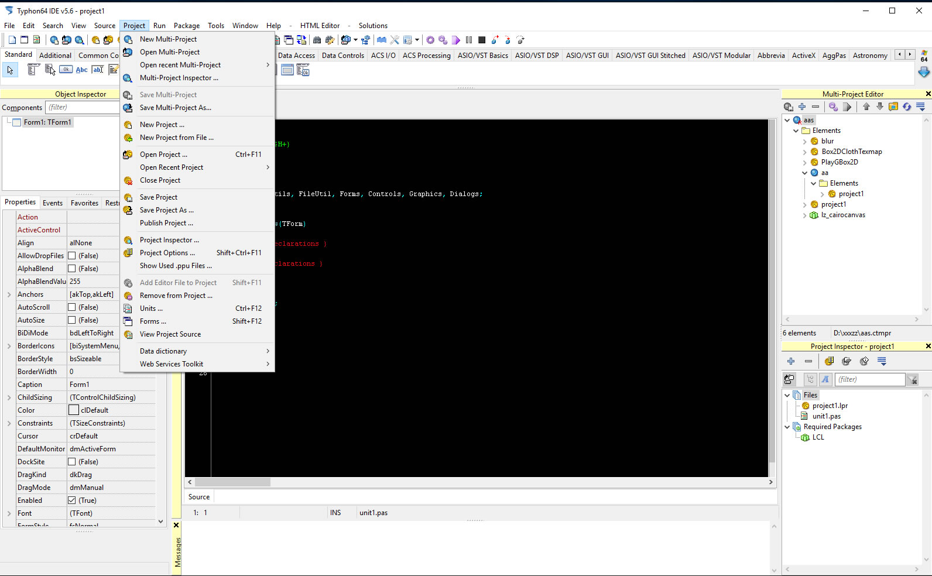The image size is (932, 576).
Task: Expand the lz_cairocanvas package node
Action: [x=805, y=215]
